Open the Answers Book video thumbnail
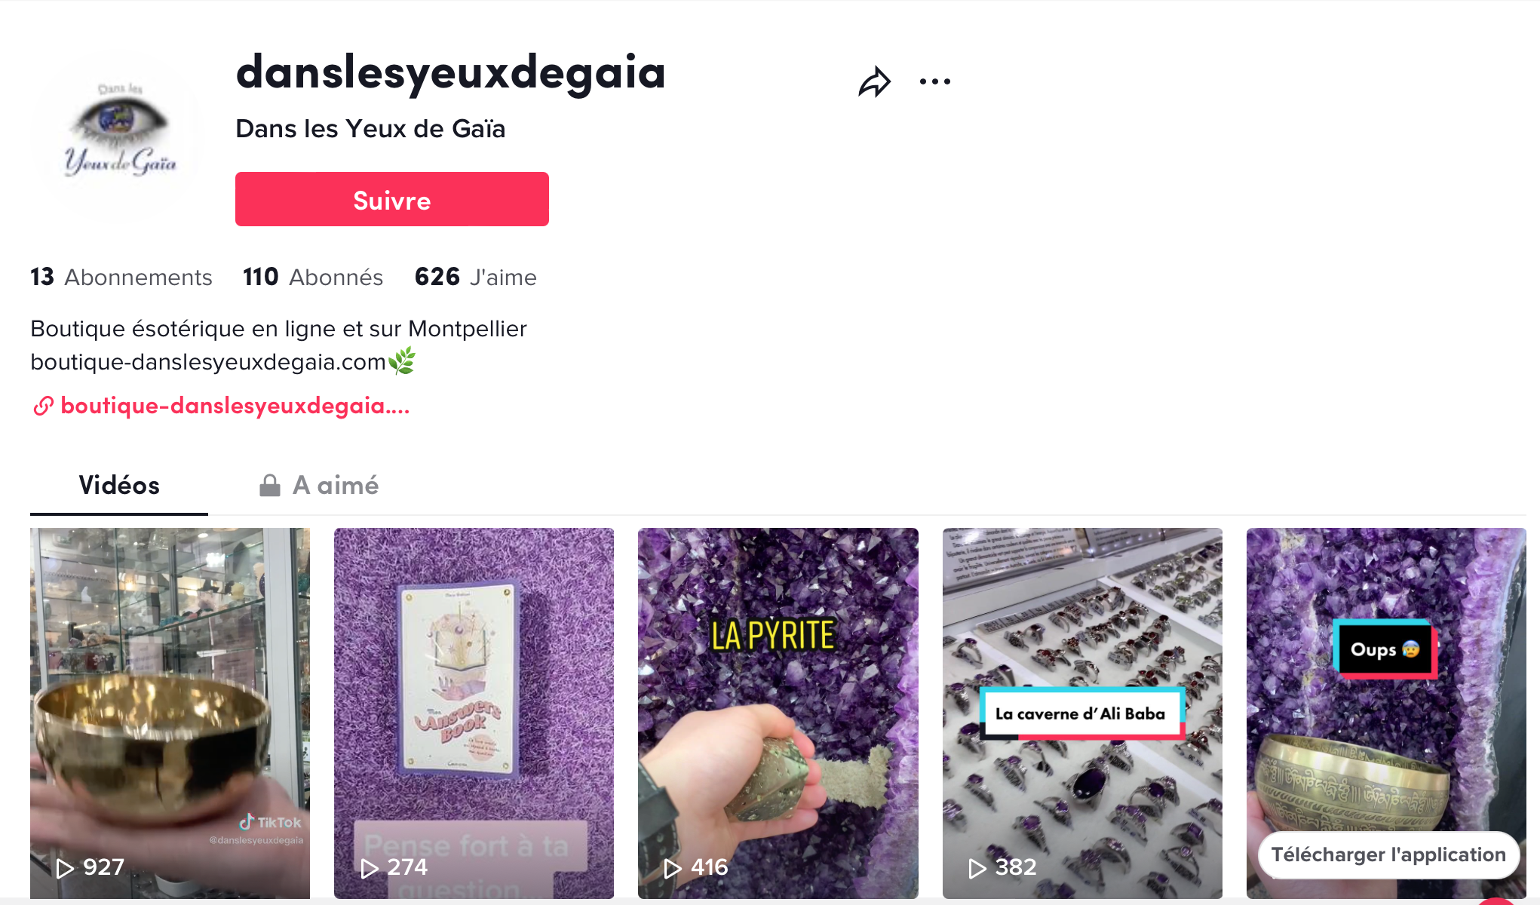1540x905 pixels. pyautogui.click(x=474, y=713)
